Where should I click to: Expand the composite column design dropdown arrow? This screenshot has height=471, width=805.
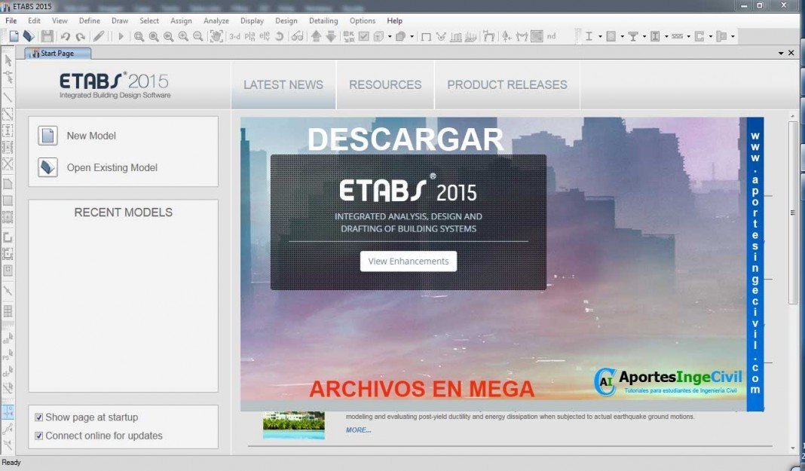666,36
